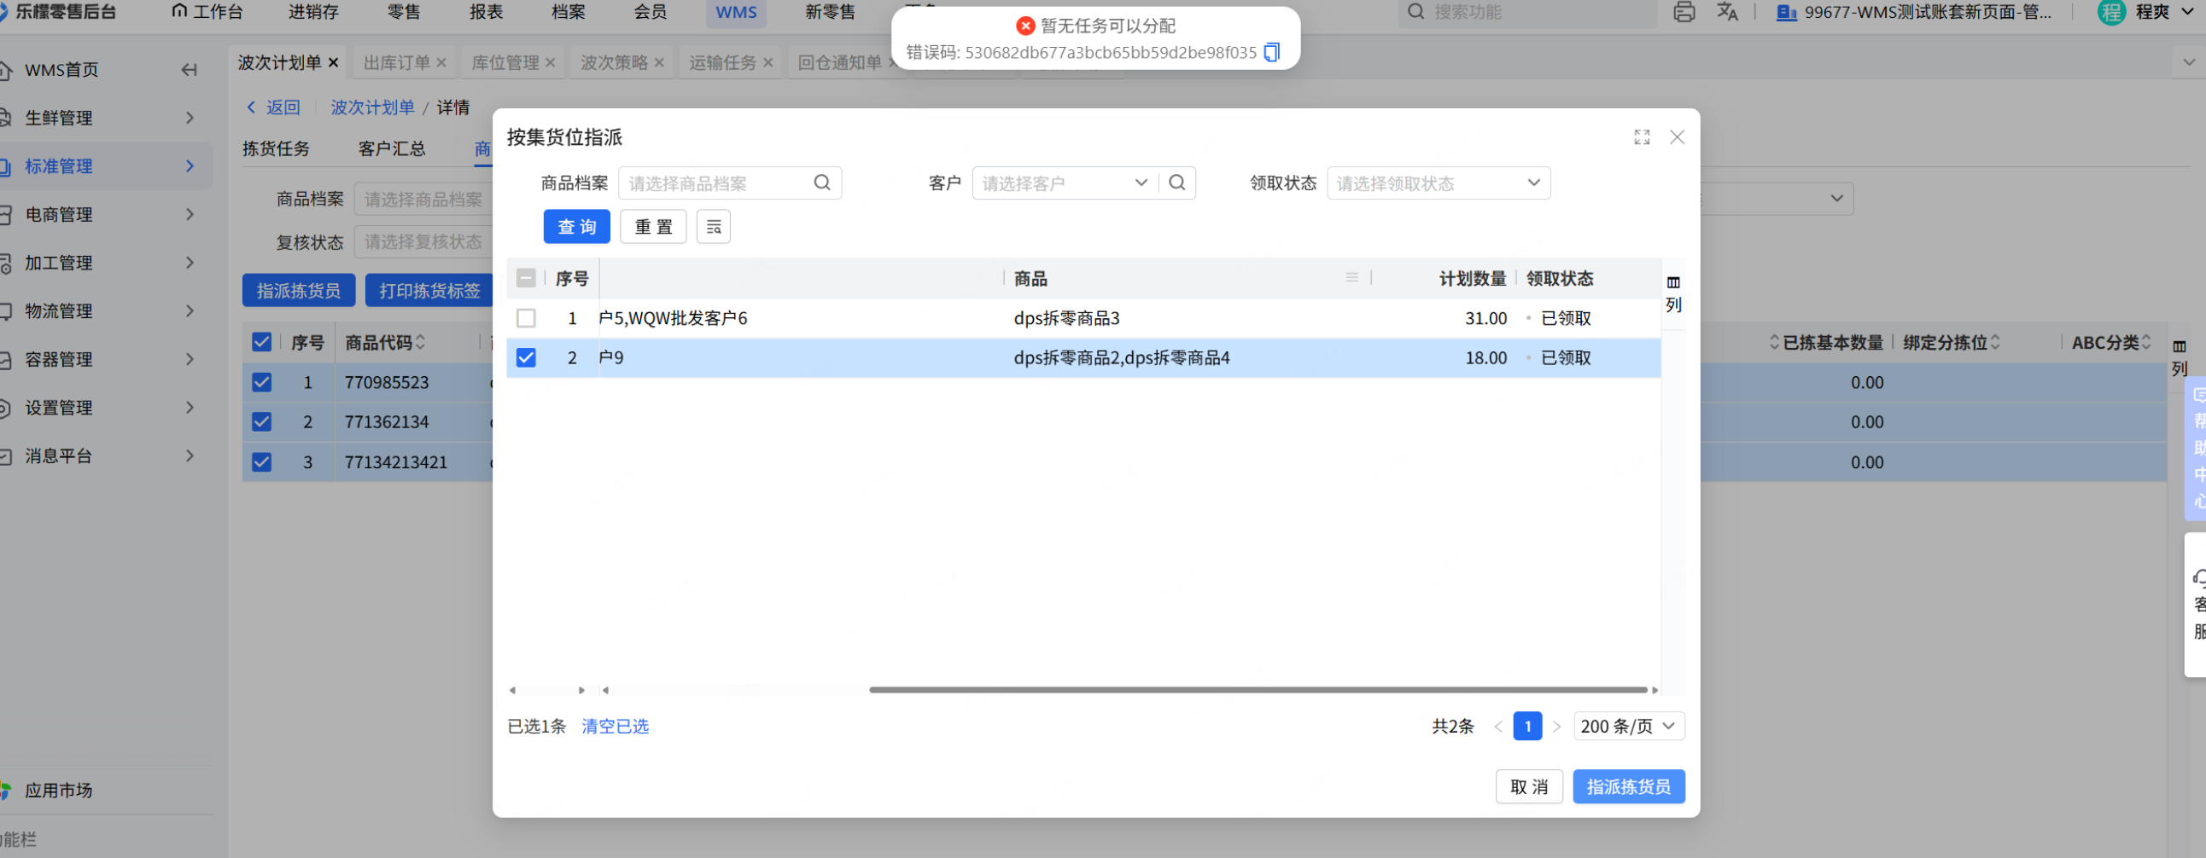This screenshot has height=858, width=2206.
Task: Click the 返回 back link
Action: pyautogui.click(x=274, y=107)
